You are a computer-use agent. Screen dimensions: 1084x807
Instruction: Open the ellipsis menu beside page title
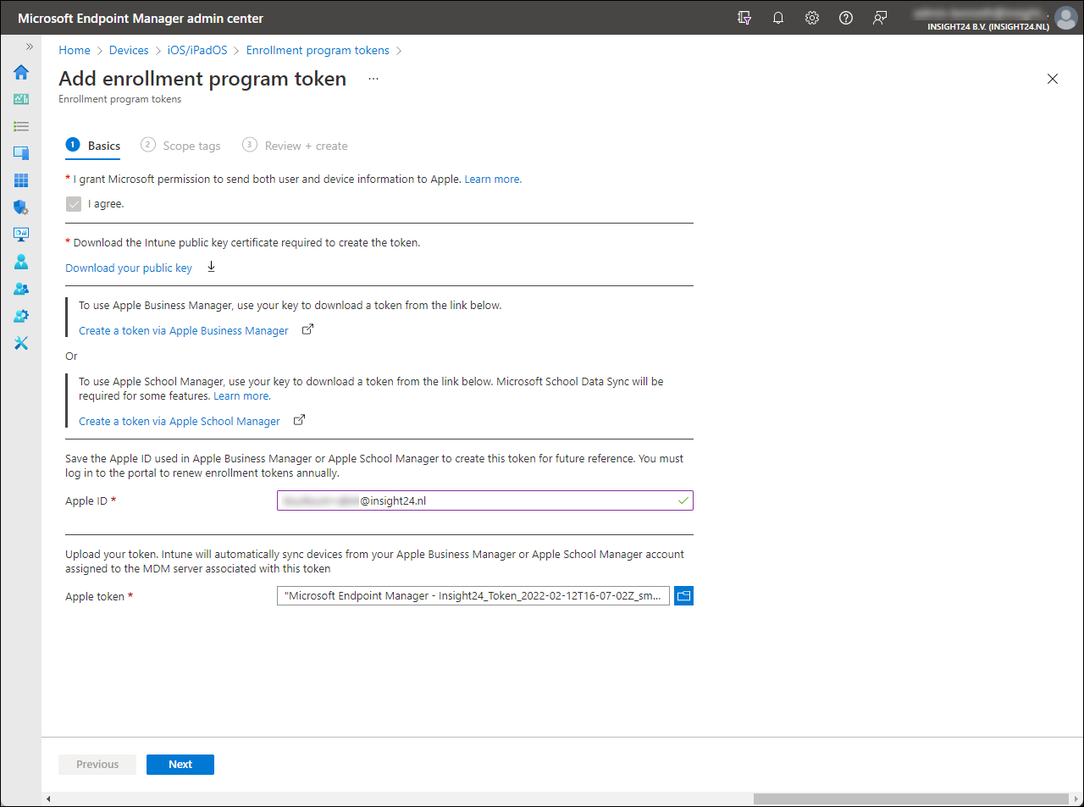373,79
